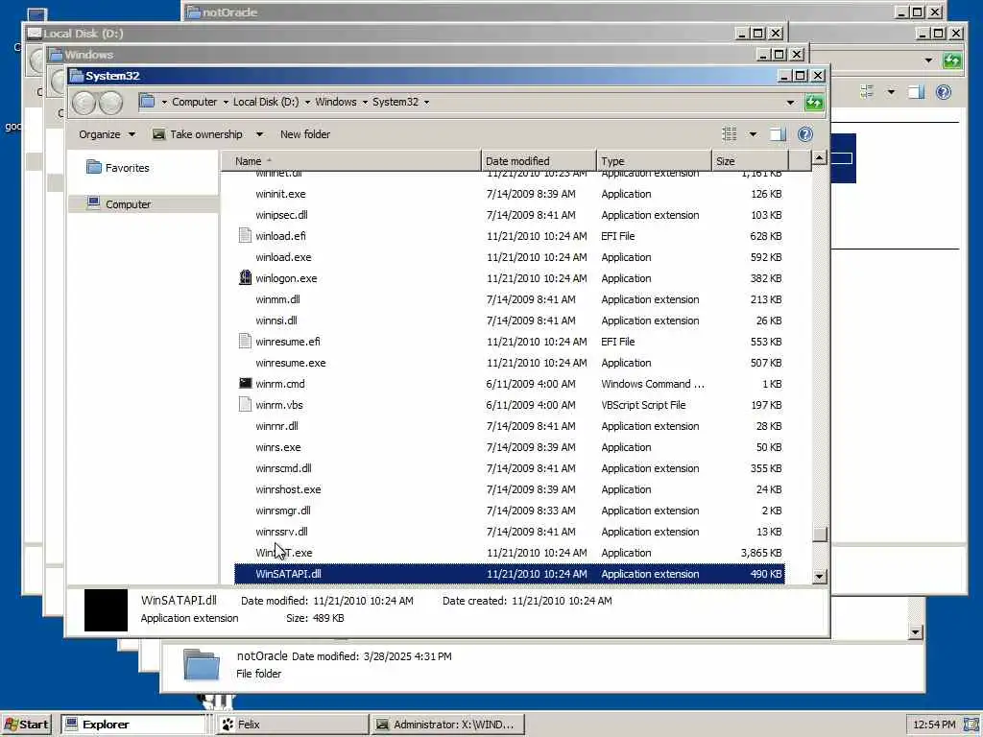Click the Take ownership toolbar button
Screen dimensions: 983x737
coord(198,134)
